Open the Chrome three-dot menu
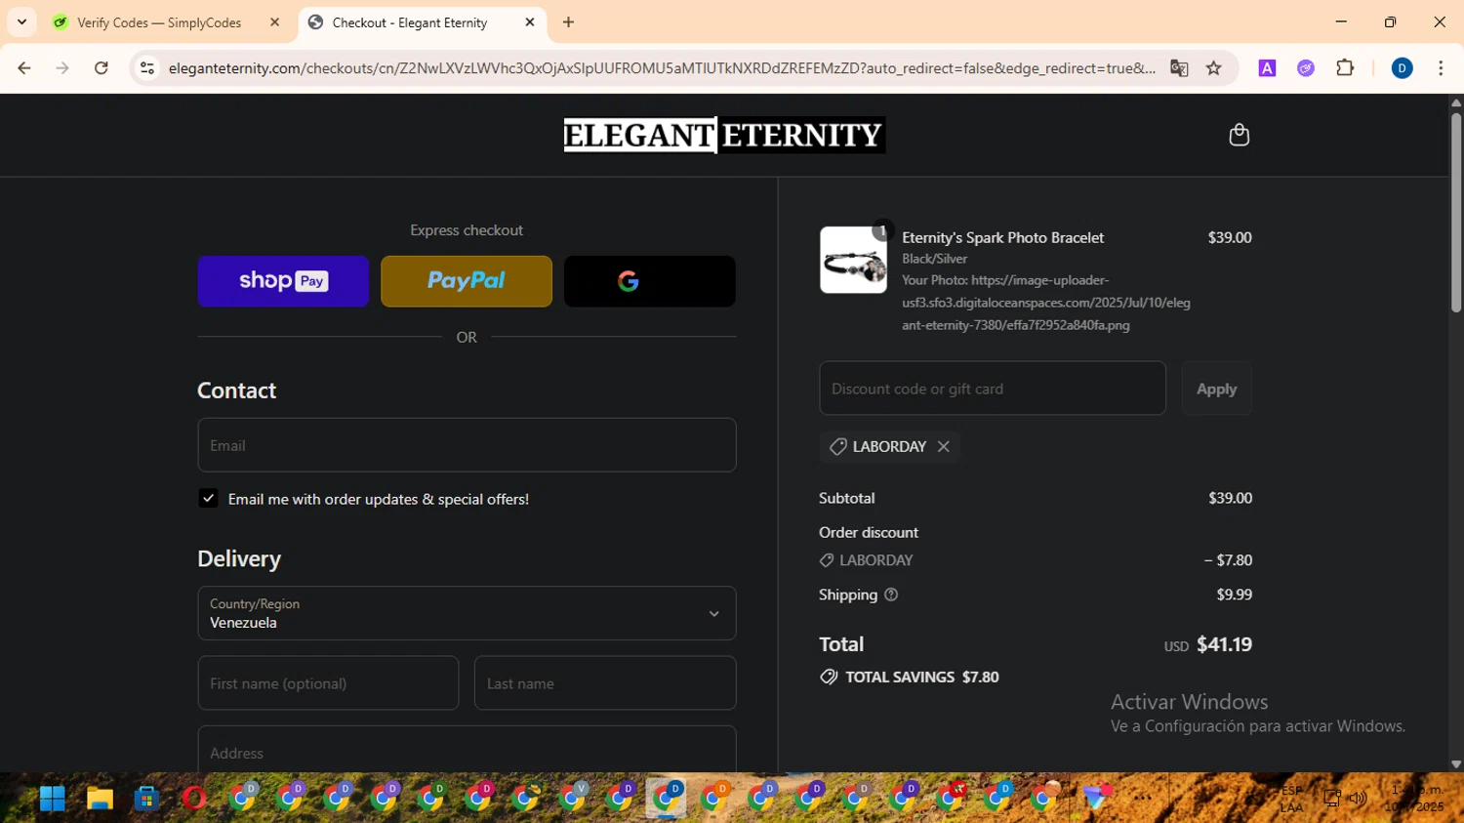 (1441, 68)
